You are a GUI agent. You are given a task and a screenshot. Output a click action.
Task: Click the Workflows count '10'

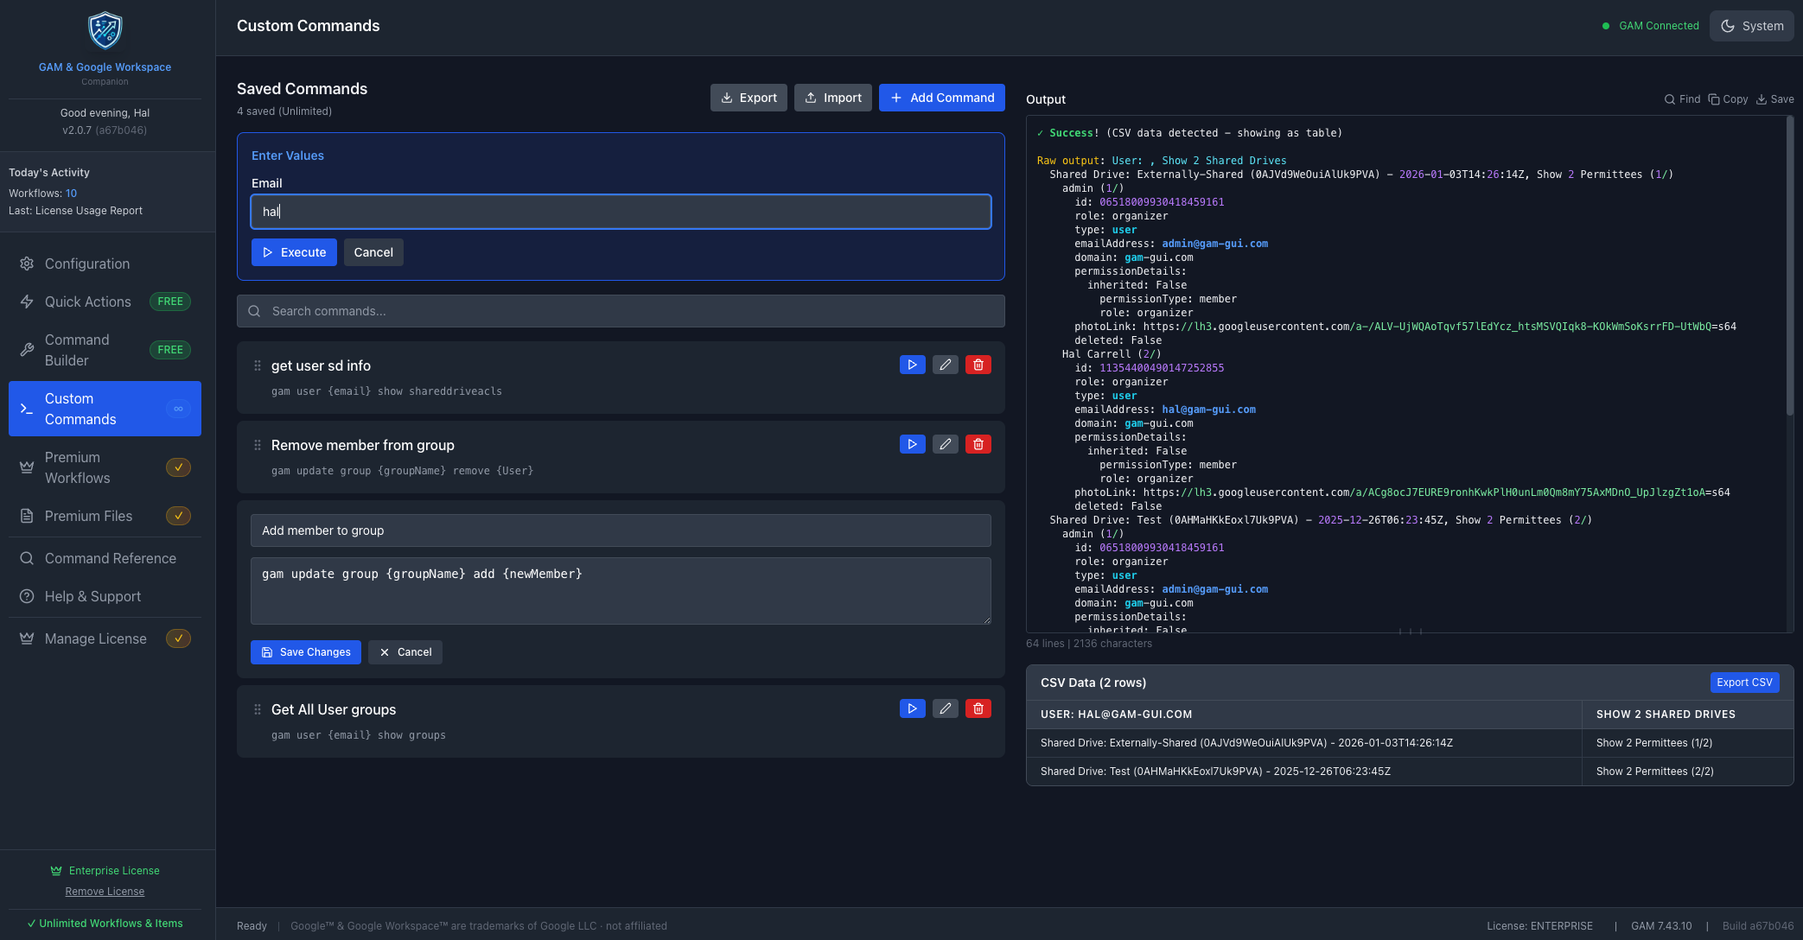[71, 194]
